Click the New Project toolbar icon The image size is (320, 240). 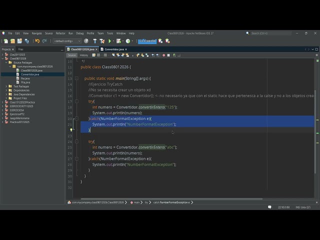(12, 41)
